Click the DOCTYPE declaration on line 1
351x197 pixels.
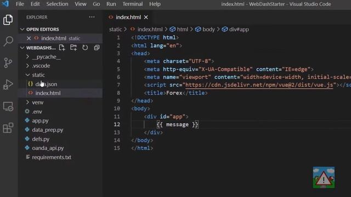click(x=155, y=38)
